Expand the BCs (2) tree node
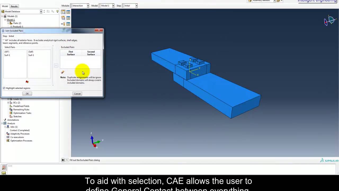 pos(8,103)
